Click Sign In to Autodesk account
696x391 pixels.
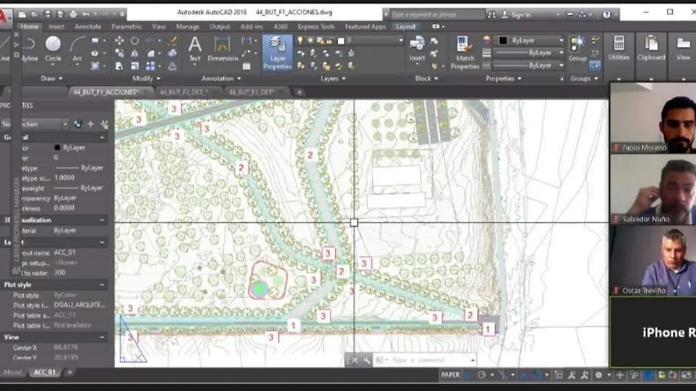click(520, 14)
